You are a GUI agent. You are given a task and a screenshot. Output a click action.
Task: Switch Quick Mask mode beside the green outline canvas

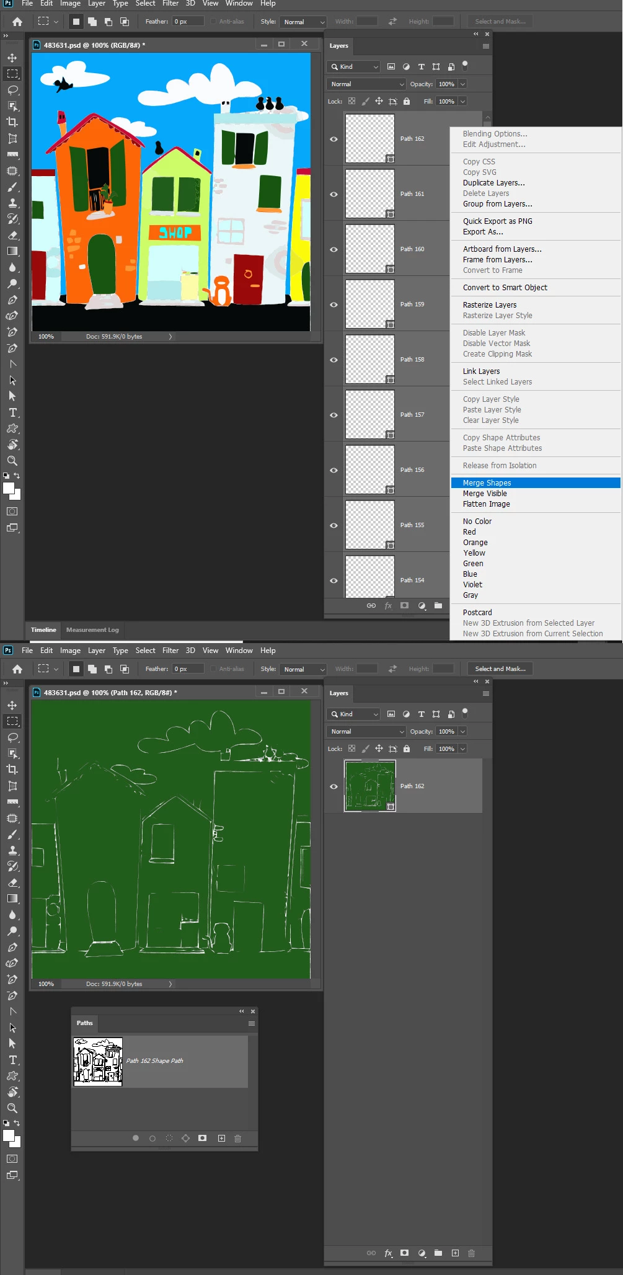click(12, 1158)
